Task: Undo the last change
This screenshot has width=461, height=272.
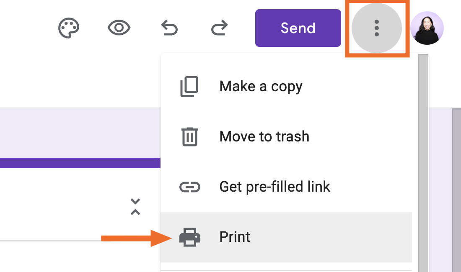Action: [x=169, y=28]
